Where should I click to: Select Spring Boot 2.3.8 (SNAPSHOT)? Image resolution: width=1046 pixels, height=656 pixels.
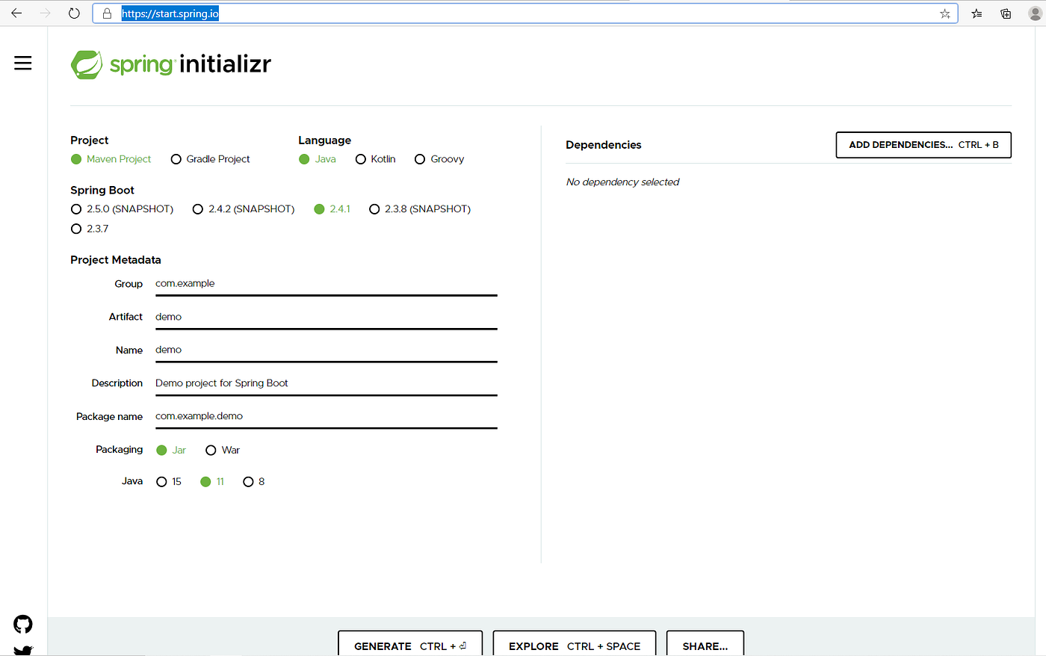(x=420, y=209)
